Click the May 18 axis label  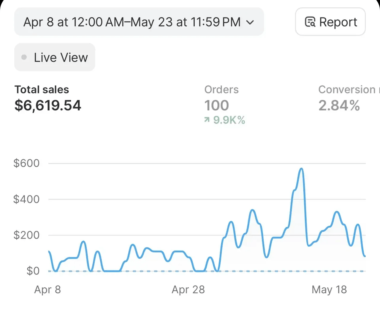click(329, 290)
